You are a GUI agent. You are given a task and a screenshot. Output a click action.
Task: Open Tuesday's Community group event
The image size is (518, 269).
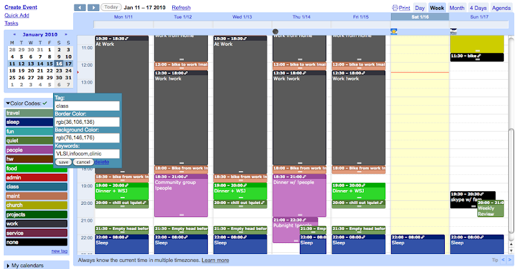[181, 196]
